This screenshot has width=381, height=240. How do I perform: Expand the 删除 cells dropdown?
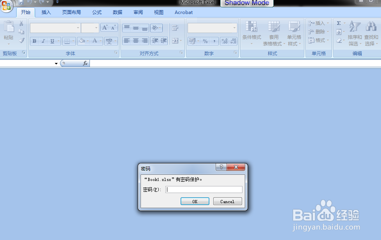pyautogui.click(x=328, y=32)
